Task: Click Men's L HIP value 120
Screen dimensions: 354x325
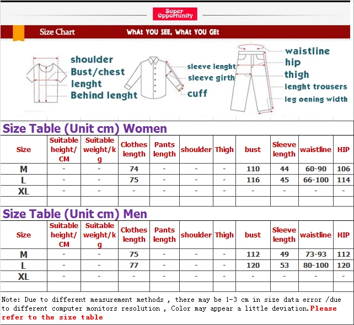Action: click(x=344, y=265)
